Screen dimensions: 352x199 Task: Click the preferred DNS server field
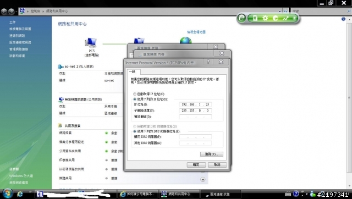pos(195,137)
